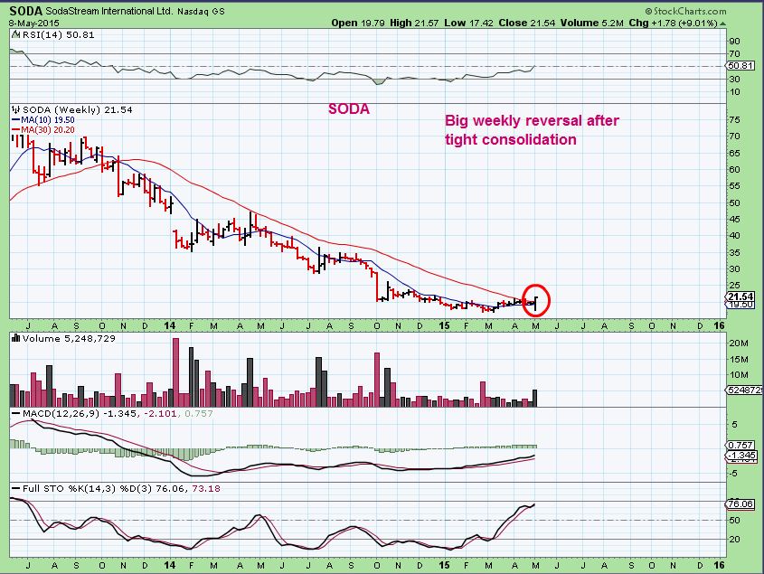Click the MA(10) 19.50 legend text
Viewport: 764px width, 574px height.
tap(48, 120)
